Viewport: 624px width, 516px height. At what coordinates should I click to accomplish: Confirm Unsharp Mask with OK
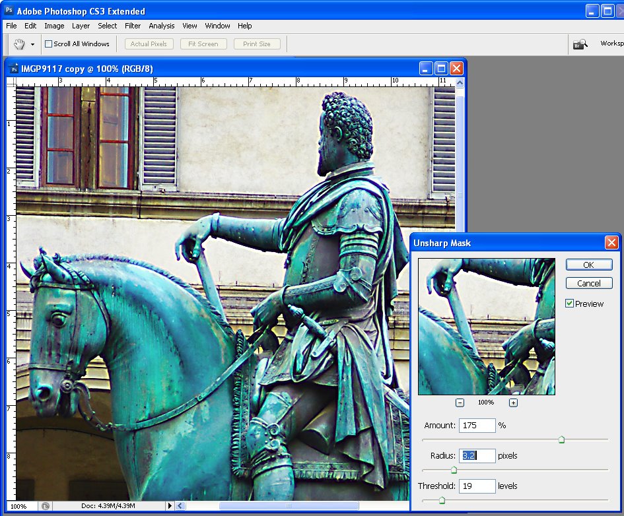tap(589, 265)
